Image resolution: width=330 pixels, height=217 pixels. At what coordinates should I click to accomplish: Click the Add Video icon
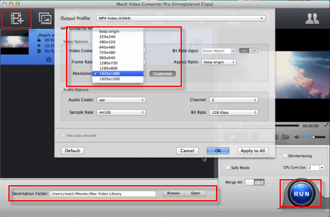pyautogui.click(x=17, y=19)
